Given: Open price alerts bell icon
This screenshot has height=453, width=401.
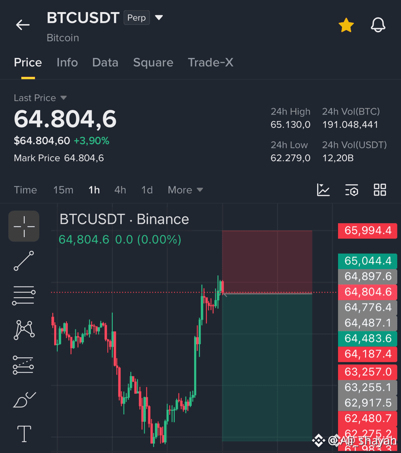Looking at the screenshot, I should (x=378, y=25).
